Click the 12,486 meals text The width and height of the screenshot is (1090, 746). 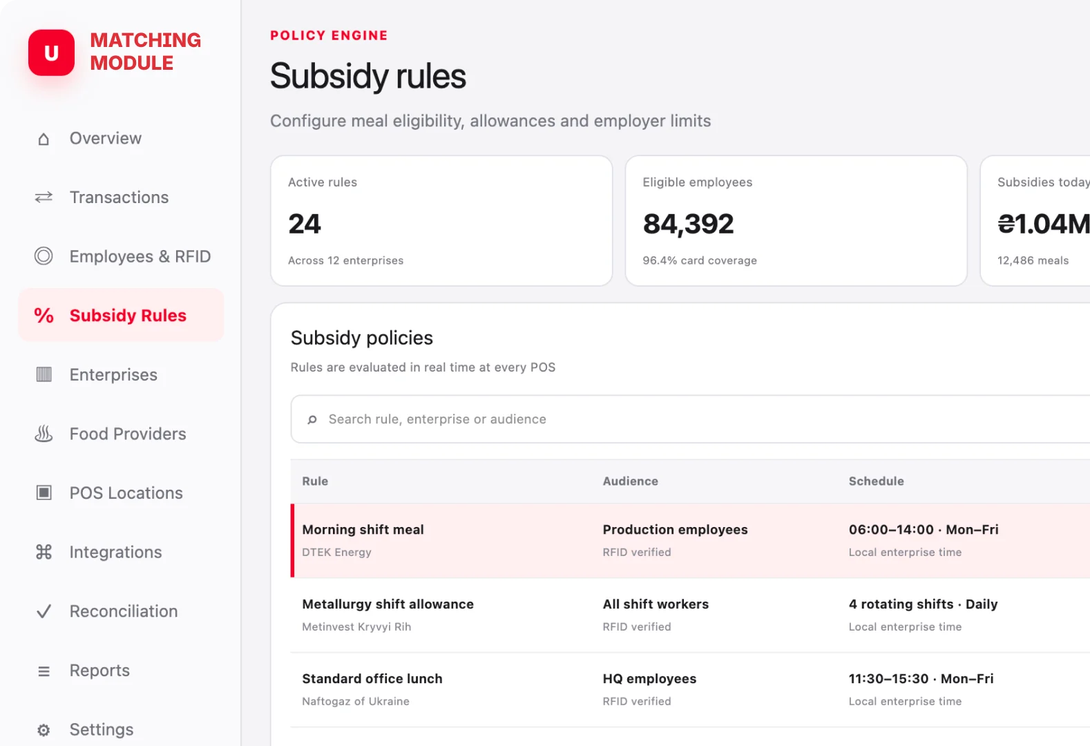(1033, 260)
